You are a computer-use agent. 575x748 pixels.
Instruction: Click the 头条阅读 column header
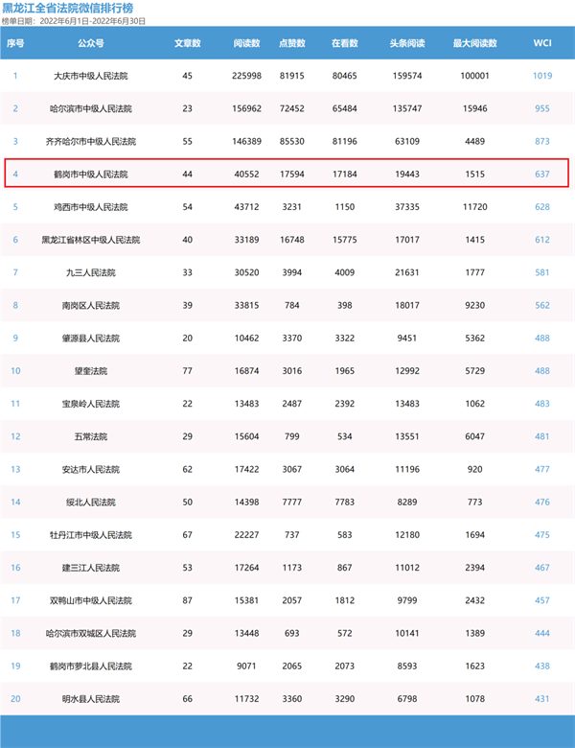[x=407, y=43]
